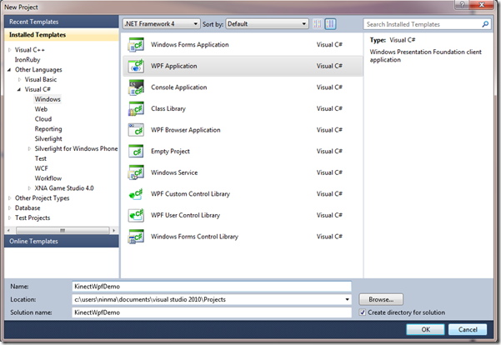The height and width of the screenshot is (345, 501).
Task: Pick the WPF Browser Application icon
Action: [x=134, y=130]
